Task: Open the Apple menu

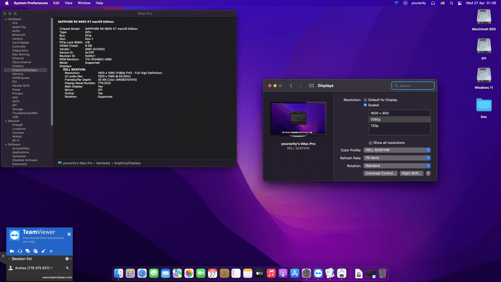Action: pos(7,3)
